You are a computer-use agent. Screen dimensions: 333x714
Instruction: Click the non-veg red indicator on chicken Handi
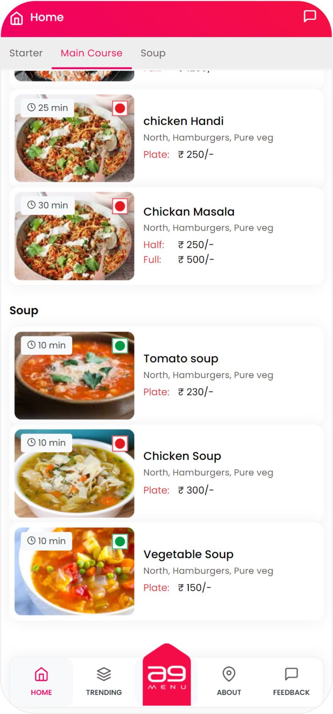coord(120,108)
